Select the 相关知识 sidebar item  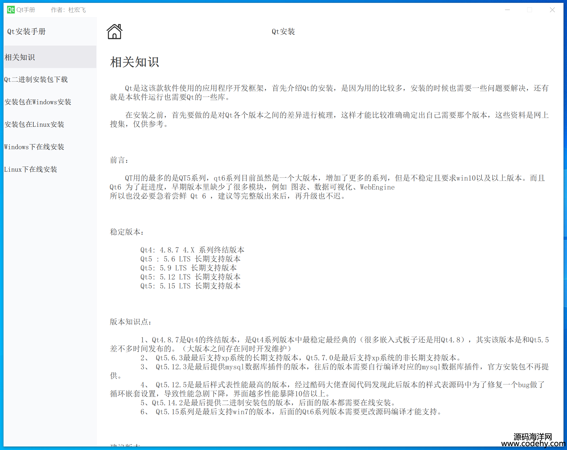coord(50,57)
